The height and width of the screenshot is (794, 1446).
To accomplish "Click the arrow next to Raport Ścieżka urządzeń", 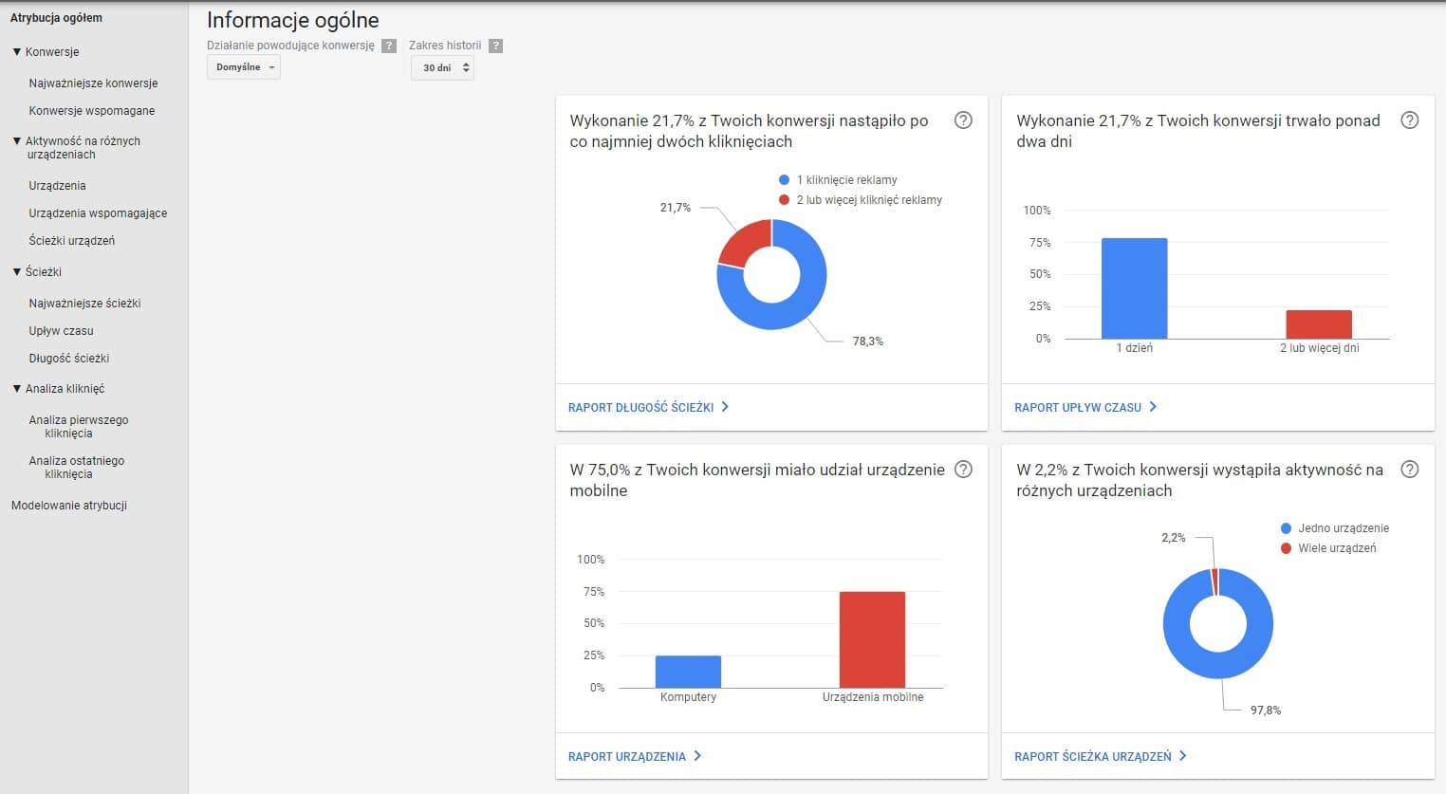I will (x=1182, y=756).
